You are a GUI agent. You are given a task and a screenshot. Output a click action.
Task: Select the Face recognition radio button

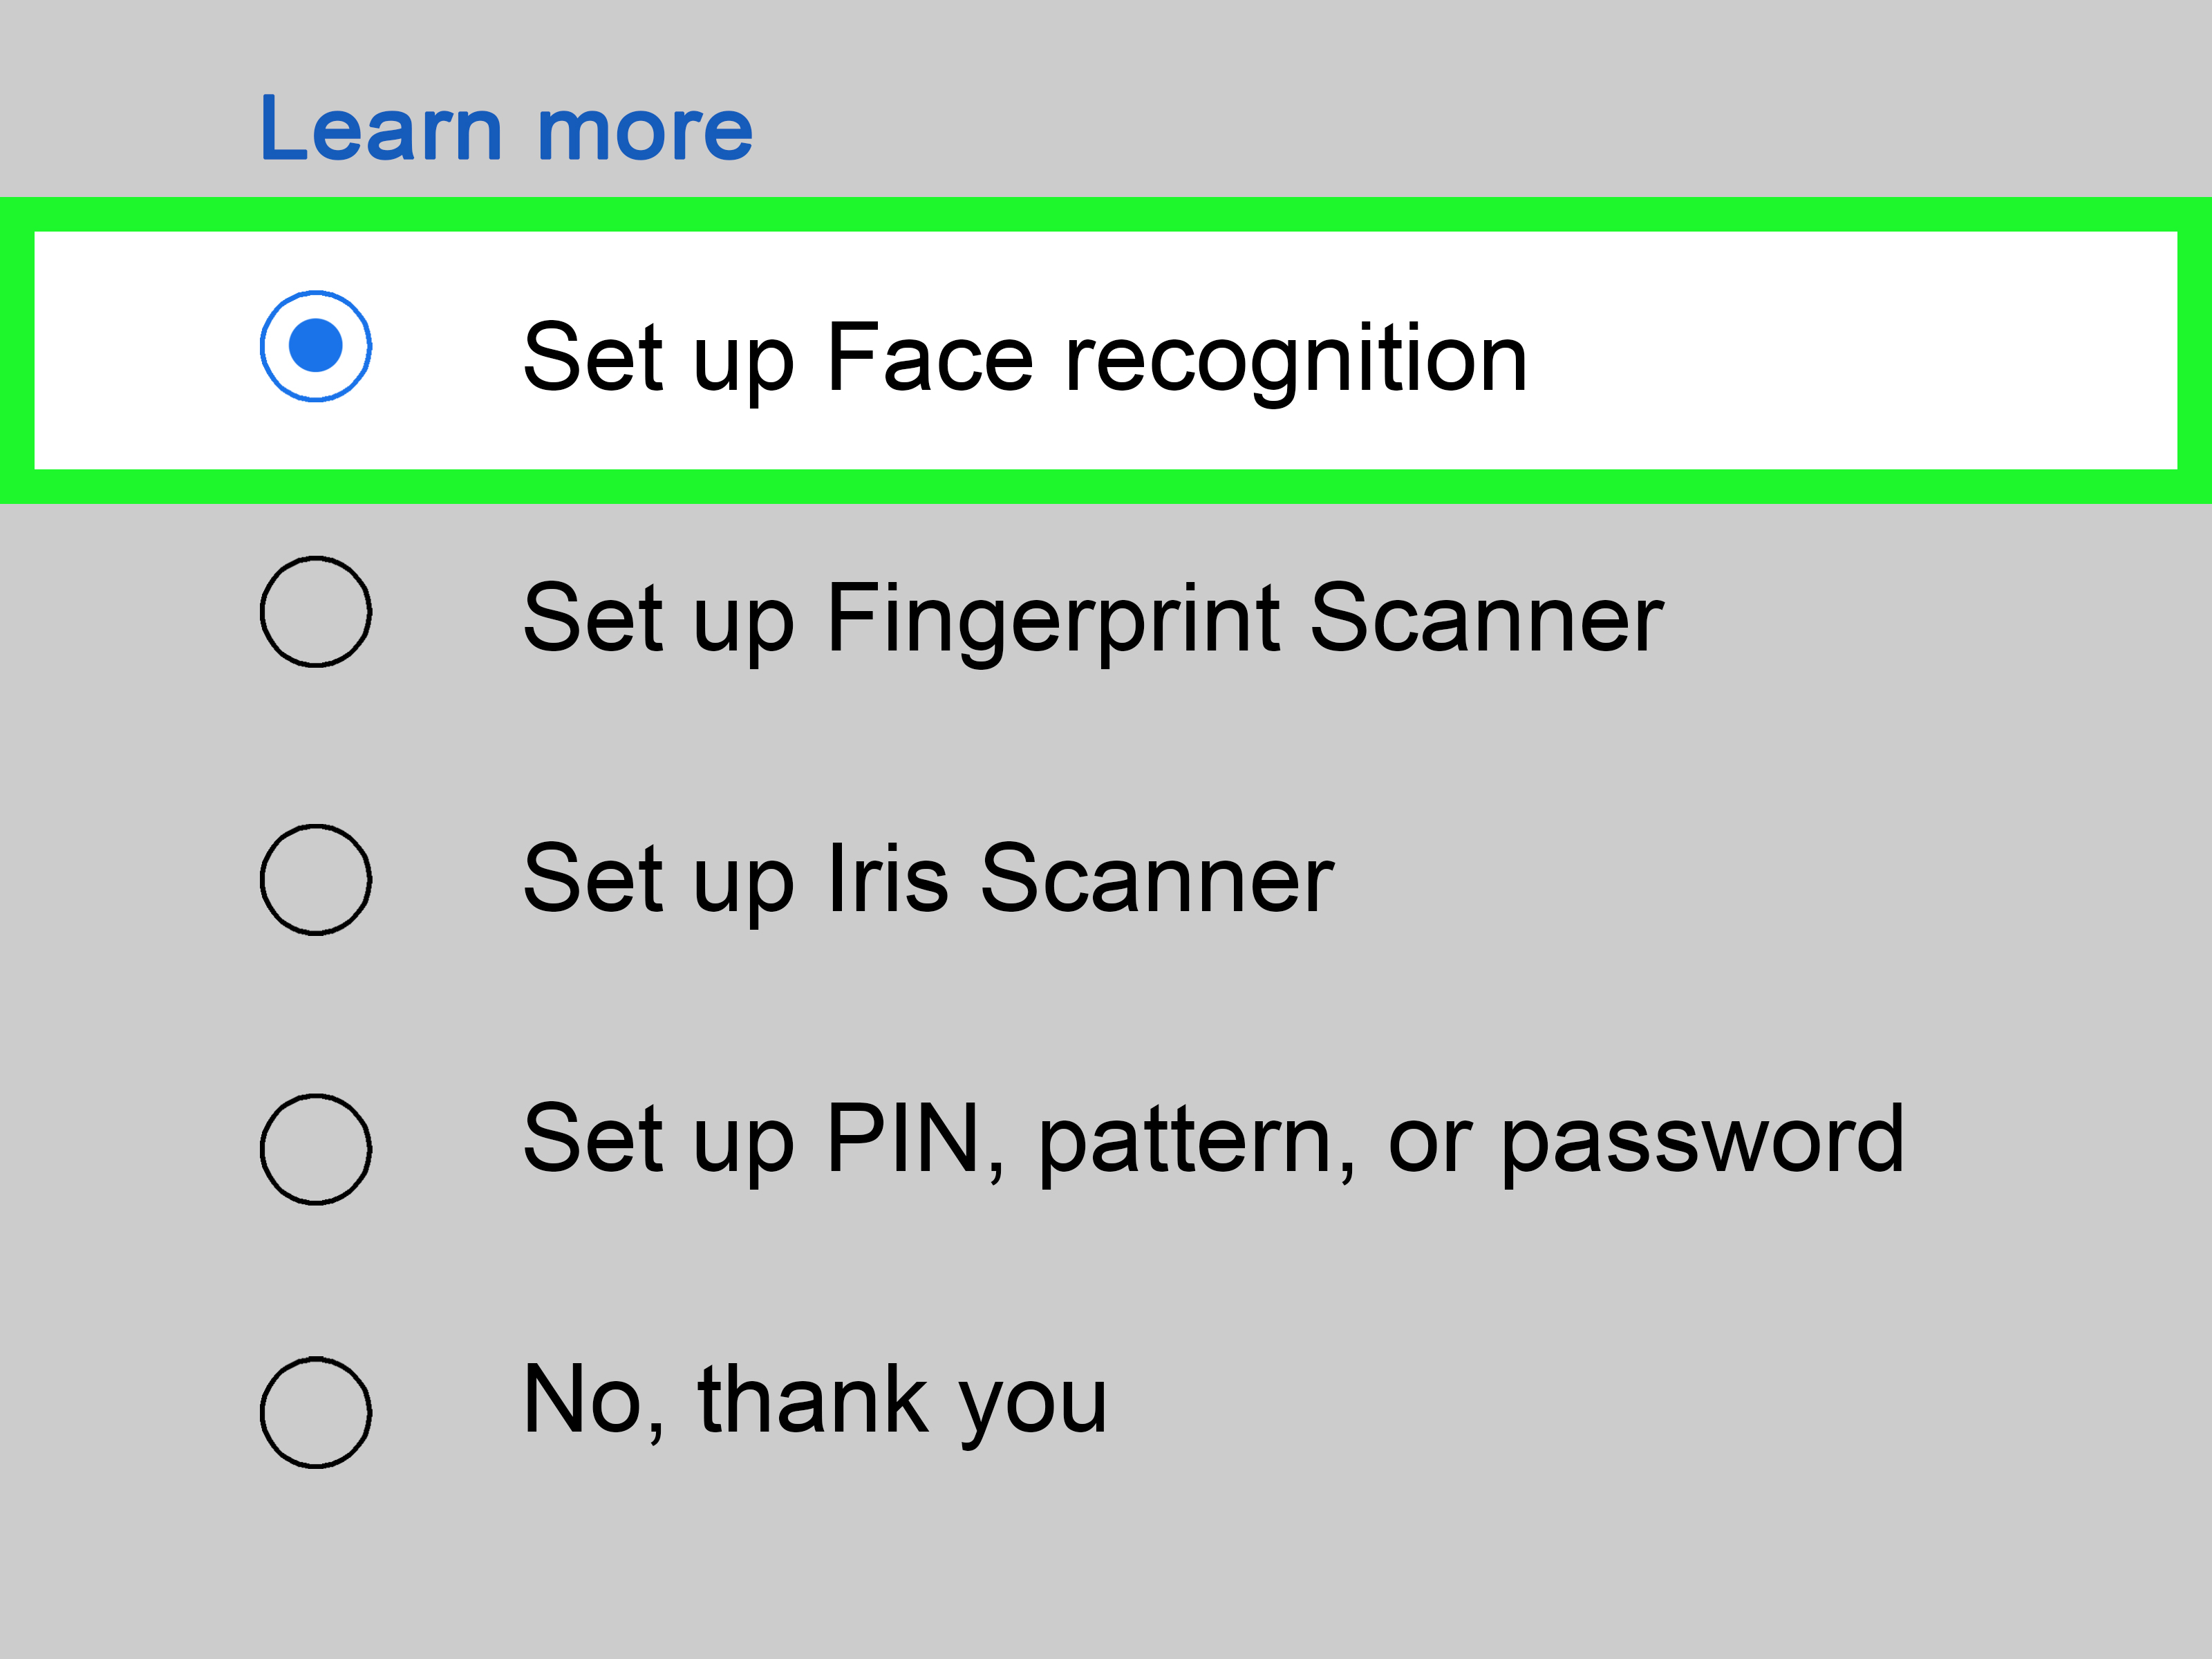click(x=316, y=346)
